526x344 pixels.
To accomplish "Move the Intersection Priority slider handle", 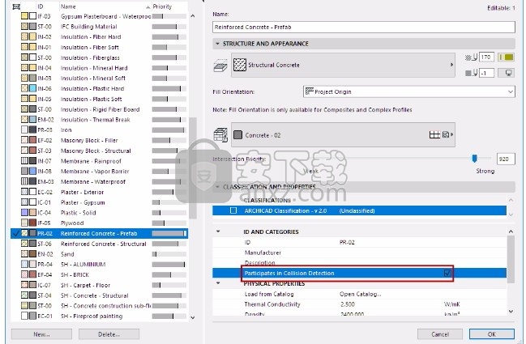I will click(x=474, y=159).
